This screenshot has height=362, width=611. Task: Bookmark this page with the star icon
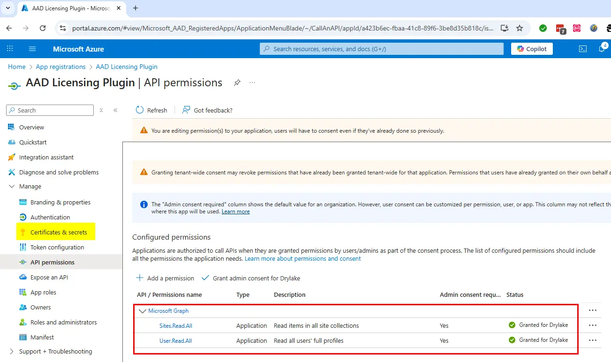[x=520, y=28]
